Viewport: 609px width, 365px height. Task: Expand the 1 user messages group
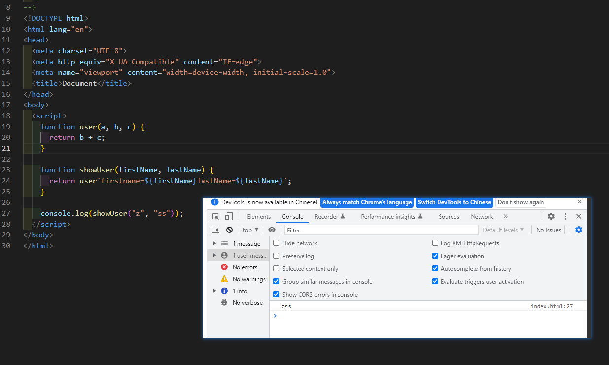(214, 255)
